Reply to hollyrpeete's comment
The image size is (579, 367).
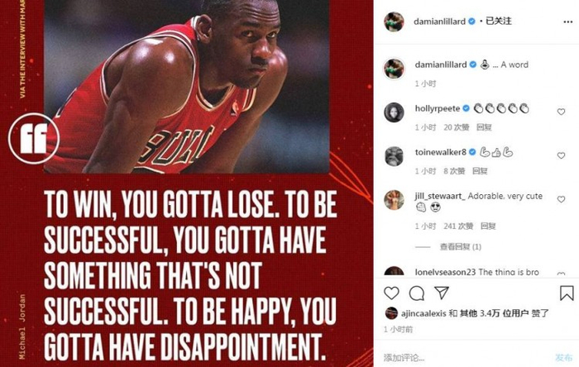[484, 127]
